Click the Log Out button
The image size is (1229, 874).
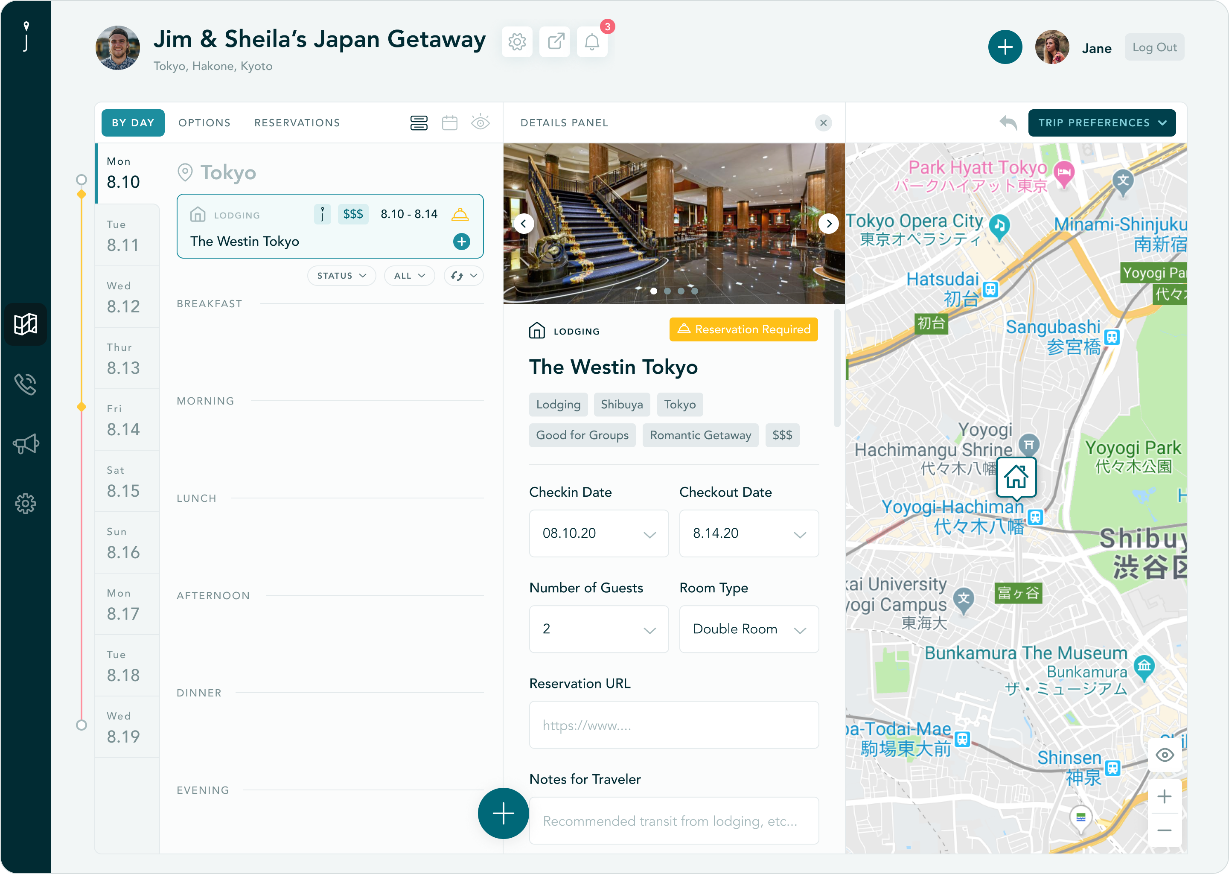pos(1153,48)
